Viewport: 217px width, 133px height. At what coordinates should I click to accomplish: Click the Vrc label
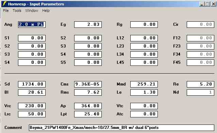click(x=7, y=106)
